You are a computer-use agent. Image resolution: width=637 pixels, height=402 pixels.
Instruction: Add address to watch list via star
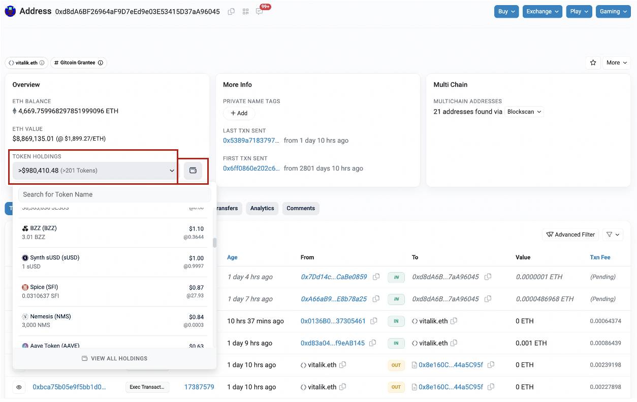[x=593, y=63]
